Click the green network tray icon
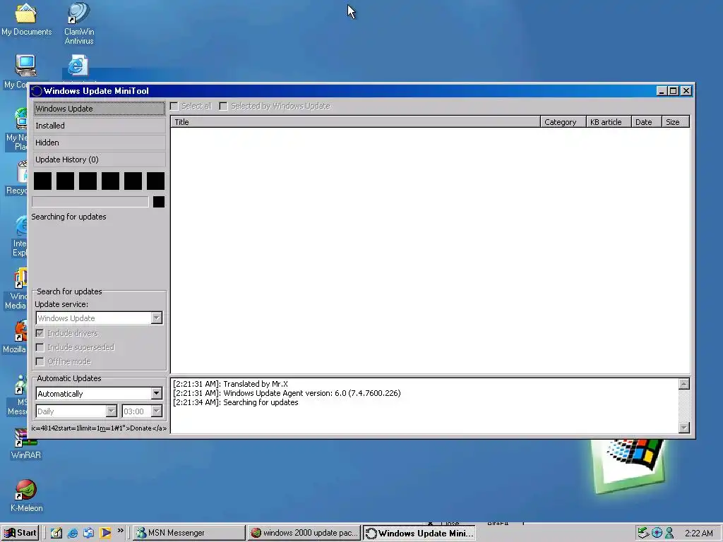Image resolution: width=723 pixels, height=542 pixels. [x=643, y=533]
